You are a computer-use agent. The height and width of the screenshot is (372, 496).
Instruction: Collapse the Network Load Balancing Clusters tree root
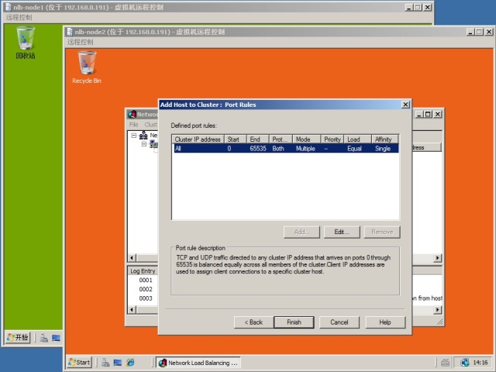pos(134,136)
